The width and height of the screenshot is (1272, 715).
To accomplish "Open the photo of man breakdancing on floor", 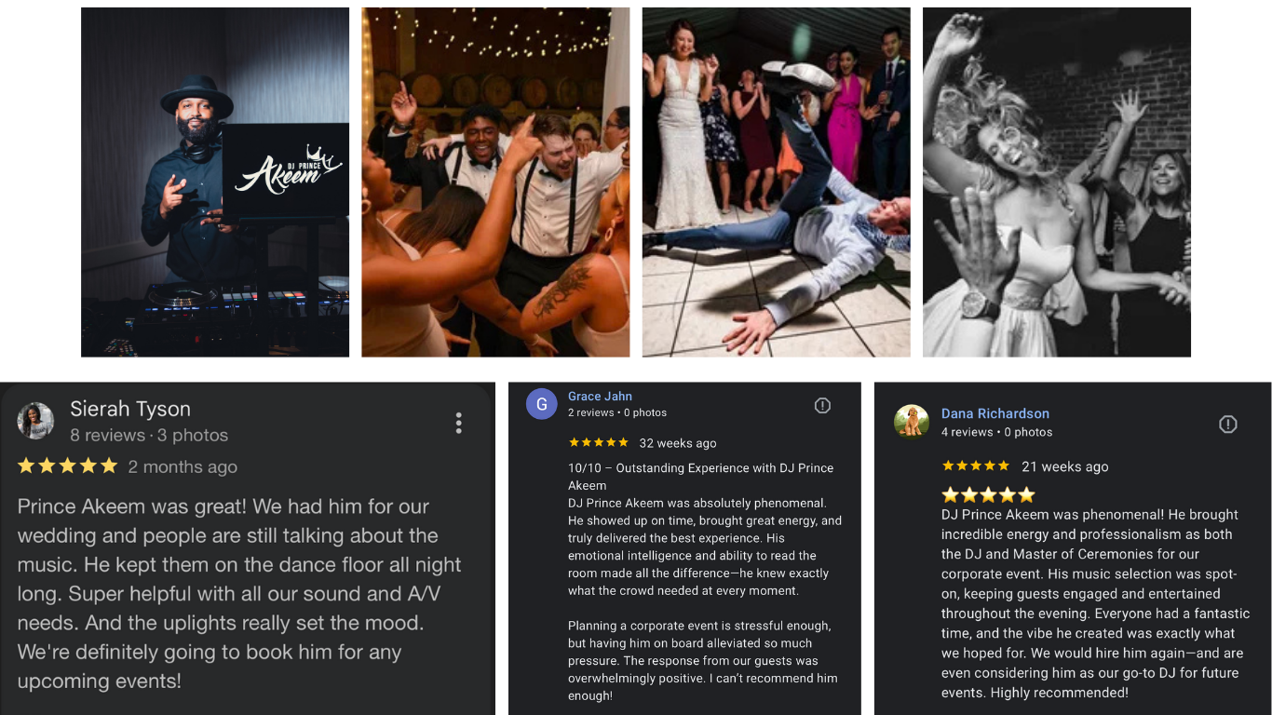I will point(777,182).
